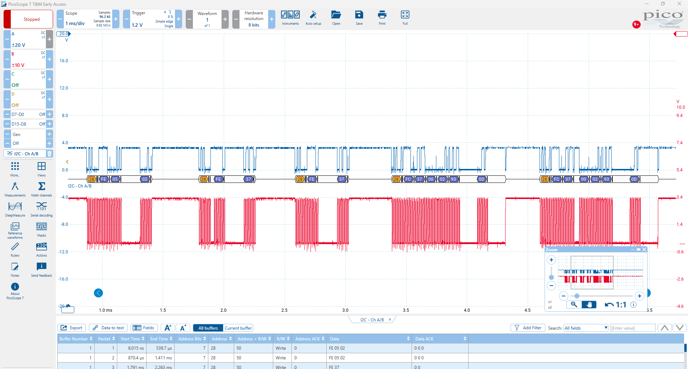Open the Actions tool
Viewport: 688px width, 369px height.
(42, 249)
